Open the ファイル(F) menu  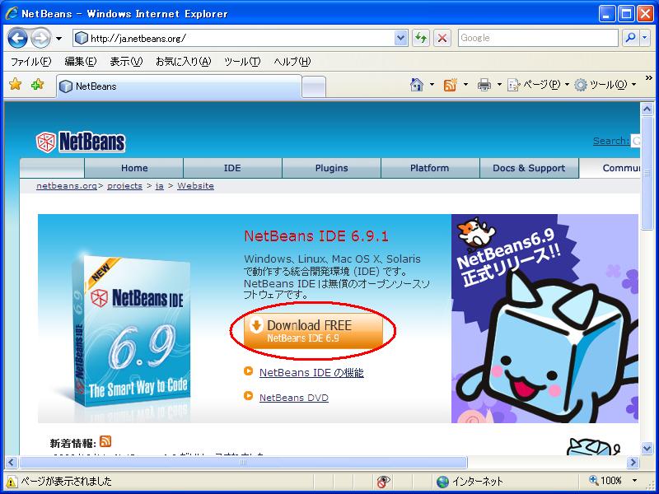[30, 62]
